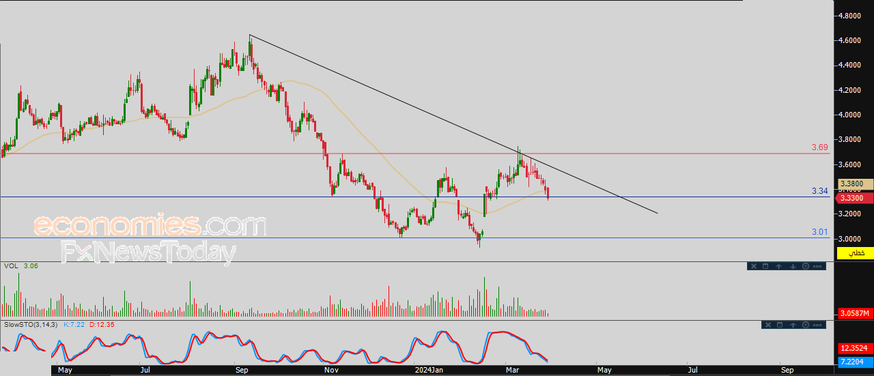Click the D:12.35 stochastic value

[x=101, y=324]
